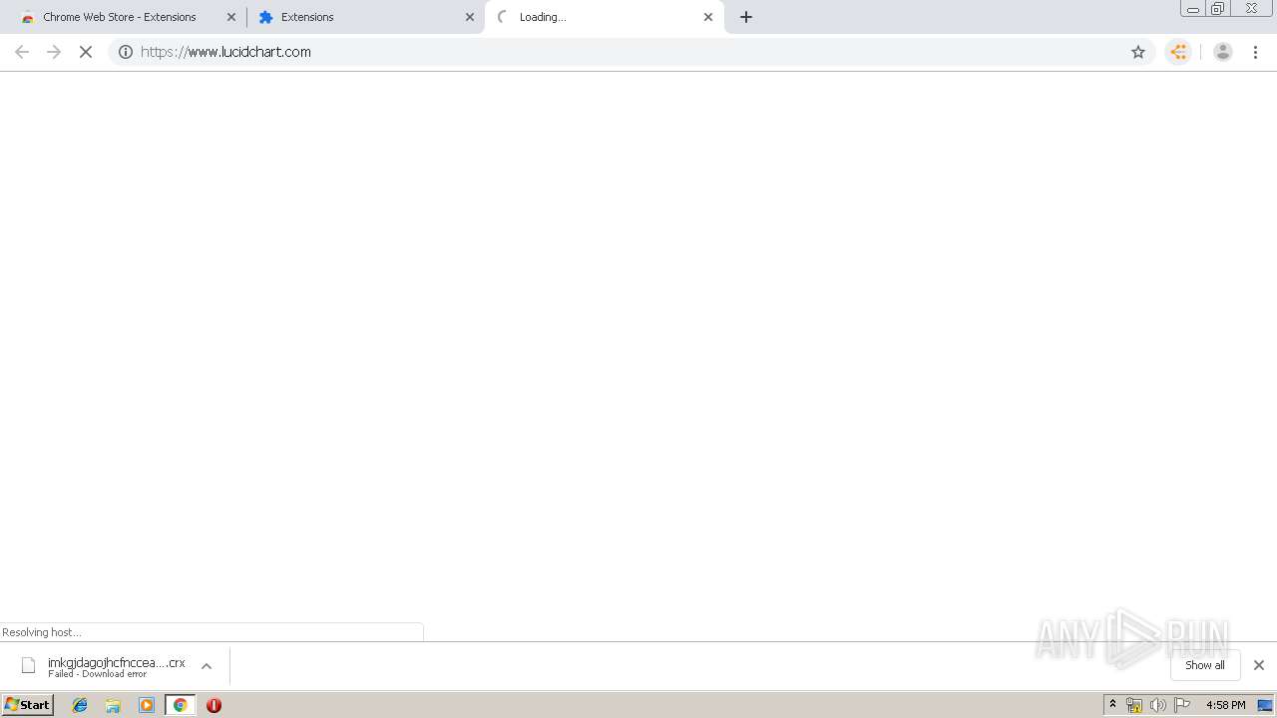Click the browser Back arrow
Screen dimensions: 1277x718
(22, 52)
